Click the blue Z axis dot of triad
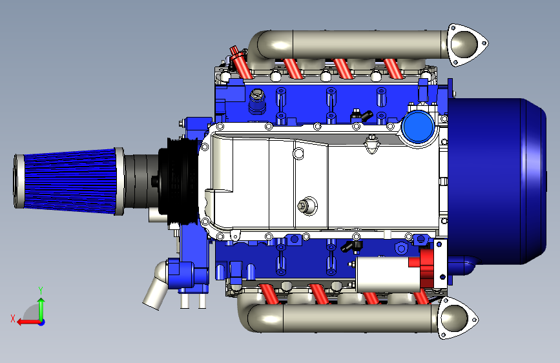 (x=41, y=322)
